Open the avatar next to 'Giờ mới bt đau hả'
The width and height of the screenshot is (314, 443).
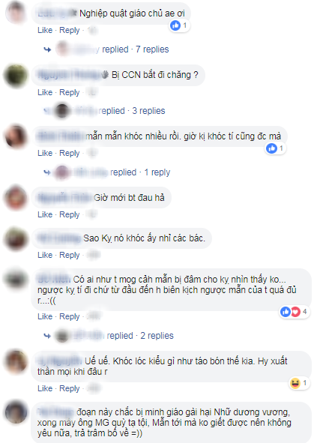click(x=16, y=198)
